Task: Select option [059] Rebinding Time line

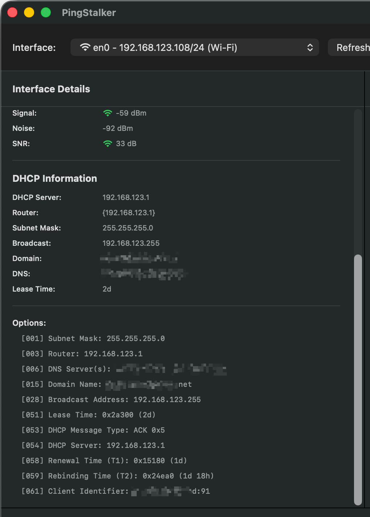Action: coord(117,476)
